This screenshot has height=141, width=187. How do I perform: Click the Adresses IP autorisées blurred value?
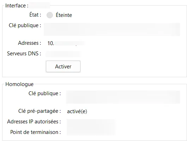pos(91,122)
